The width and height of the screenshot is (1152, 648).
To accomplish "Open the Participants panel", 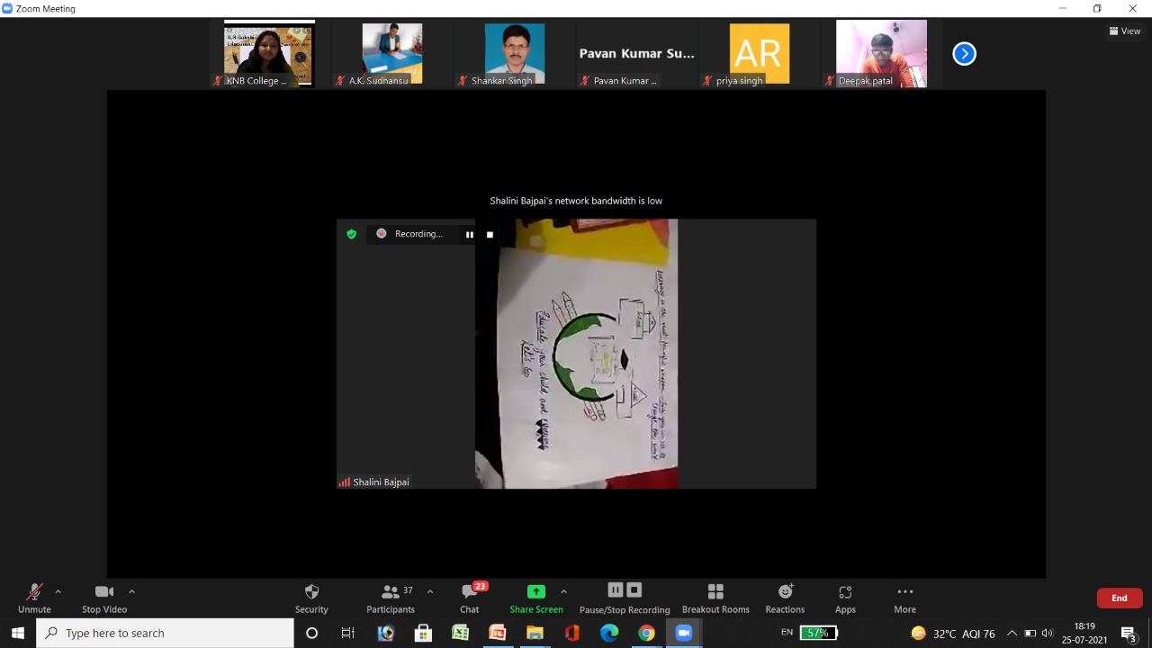I will click(391, 598).
